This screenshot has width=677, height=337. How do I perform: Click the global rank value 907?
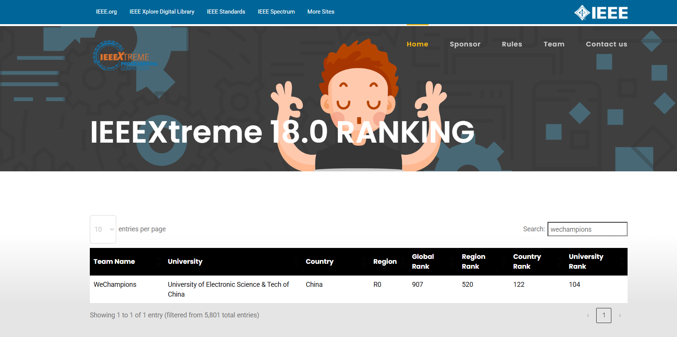pyautogui.click(x=417, y=285)
